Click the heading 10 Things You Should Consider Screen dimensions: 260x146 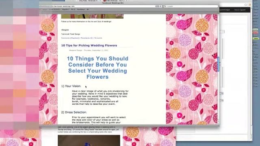click(x=97, y=68)
